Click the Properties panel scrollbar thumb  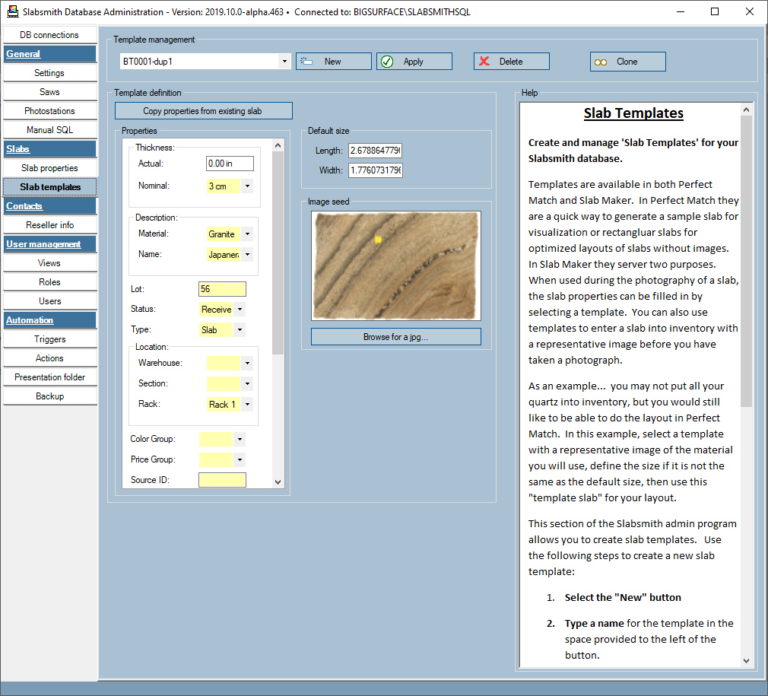point(278,253)
